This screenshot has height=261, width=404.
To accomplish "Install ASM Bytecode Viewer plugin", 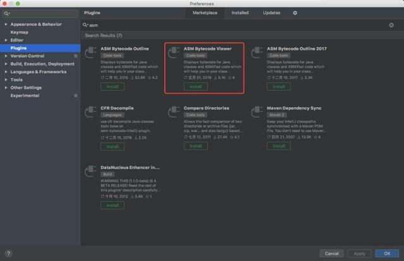I will [x=196, y=87].
